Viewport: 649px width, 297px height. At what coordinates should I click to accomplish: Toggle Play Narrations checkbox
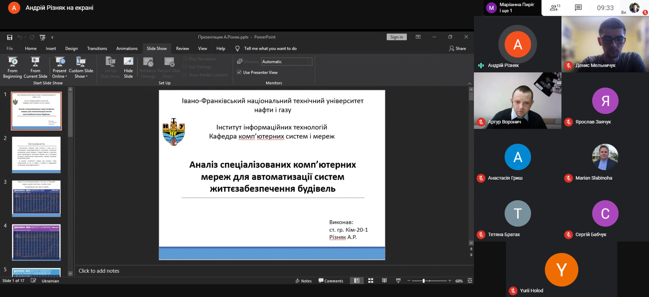coord(185,59)
